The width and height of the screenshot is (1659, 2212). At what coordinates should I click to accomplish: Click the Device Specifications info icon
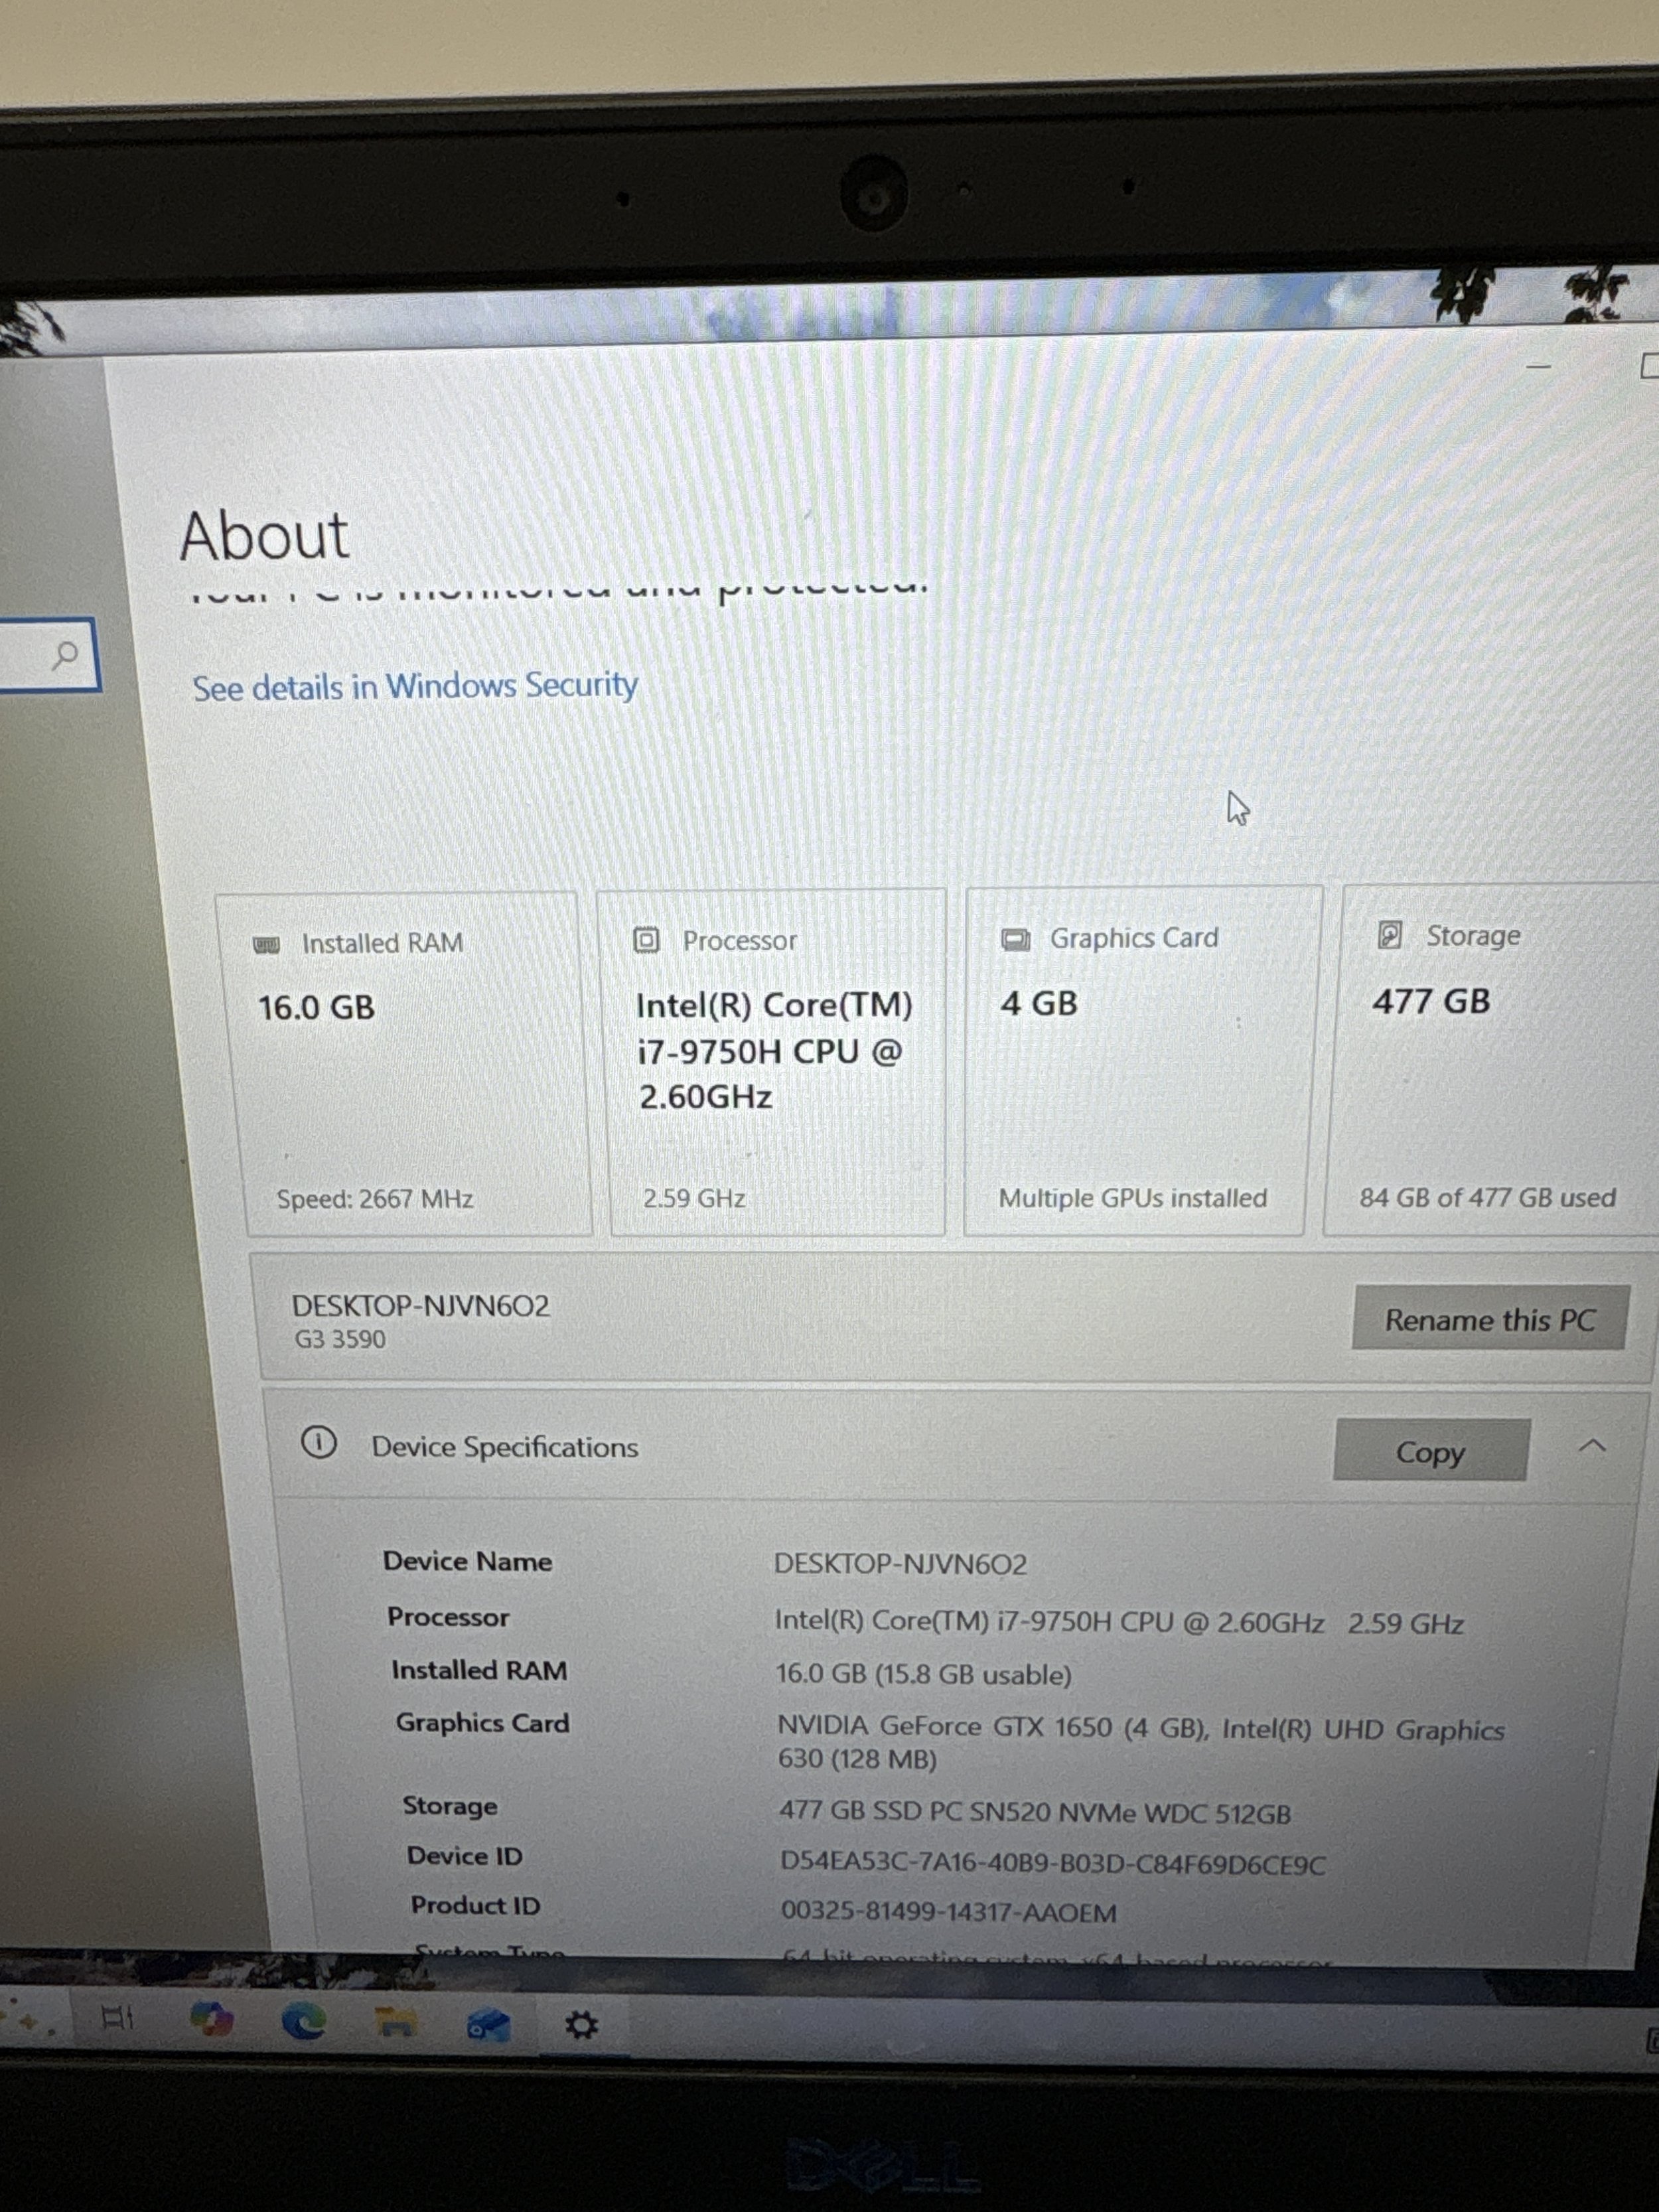(318, 1443)
